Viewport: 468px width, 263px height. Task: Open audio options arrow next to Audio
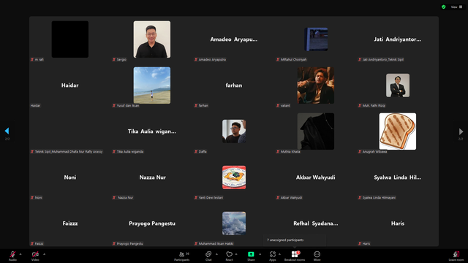coord(20,254)
